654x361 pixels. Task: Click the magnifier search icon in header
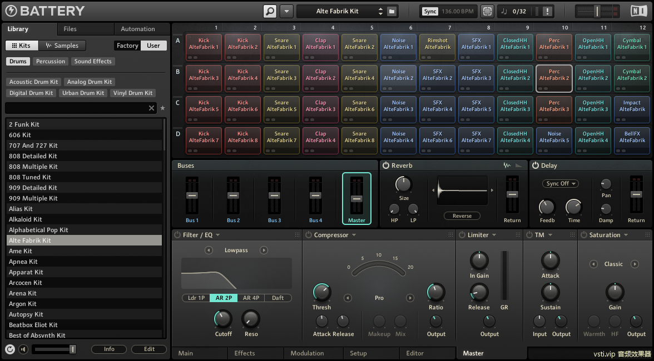tap(270, 11)
